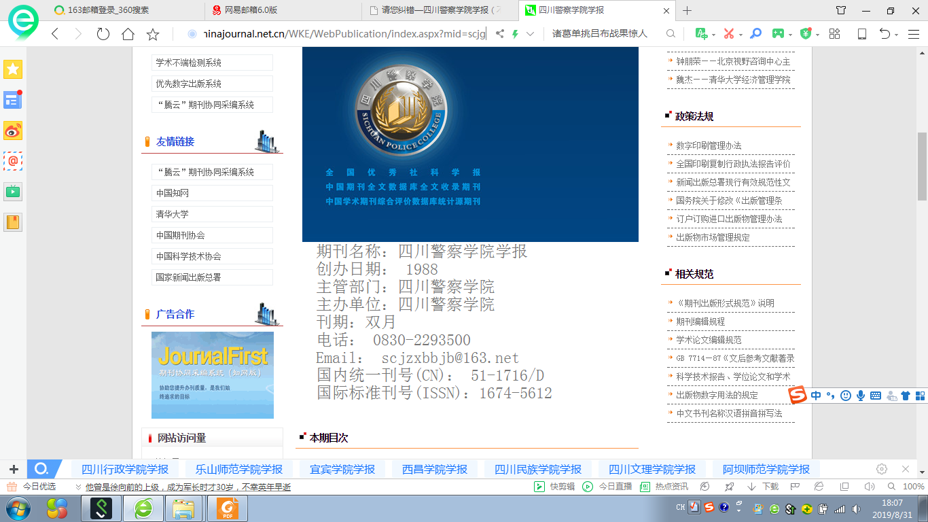Expand the screenshot tool dropdown arrow
The width and height of the screenshot is (928, 522).
pos(740,34)
